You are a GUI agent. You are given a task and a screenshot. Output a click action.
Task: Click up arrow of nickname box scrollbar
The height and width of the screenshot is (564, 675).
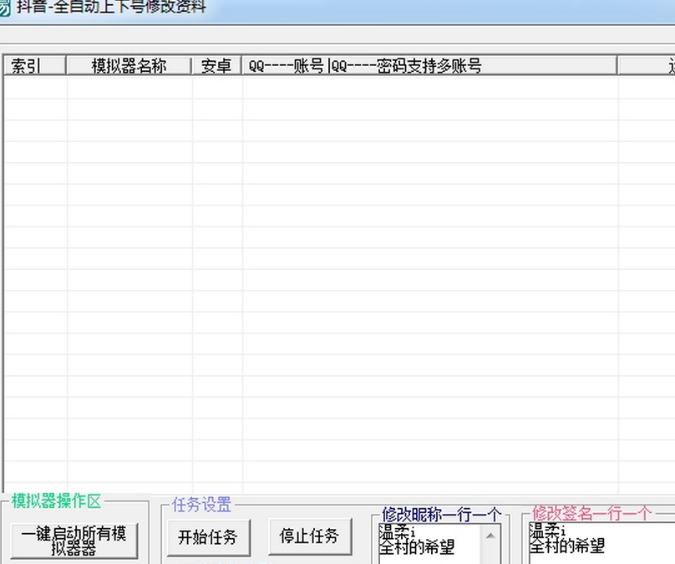click(490, 536)
